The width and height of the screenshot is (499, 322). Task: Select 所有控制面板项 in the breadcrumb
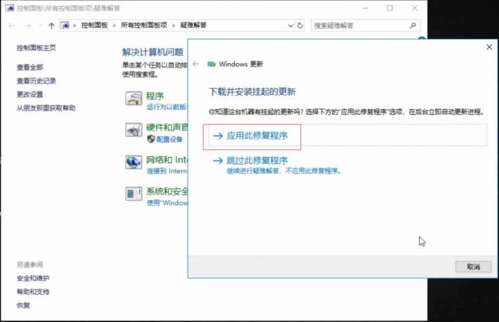coord(144,25)
